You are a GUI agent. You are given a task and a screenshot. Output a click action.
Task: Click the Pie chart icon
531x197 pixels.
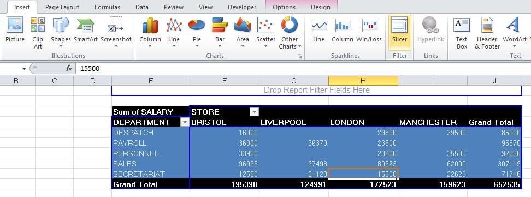tap(197, 33)
